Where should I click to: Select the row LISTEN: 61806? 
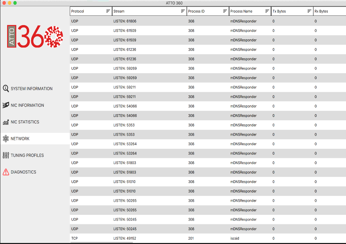pyautogui.click(x=208, y=21)
